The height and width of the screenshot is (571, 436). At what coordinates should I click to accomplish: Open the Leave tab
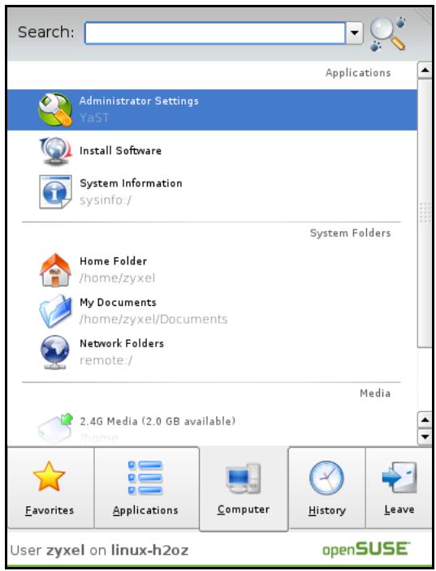click(399, 488)
